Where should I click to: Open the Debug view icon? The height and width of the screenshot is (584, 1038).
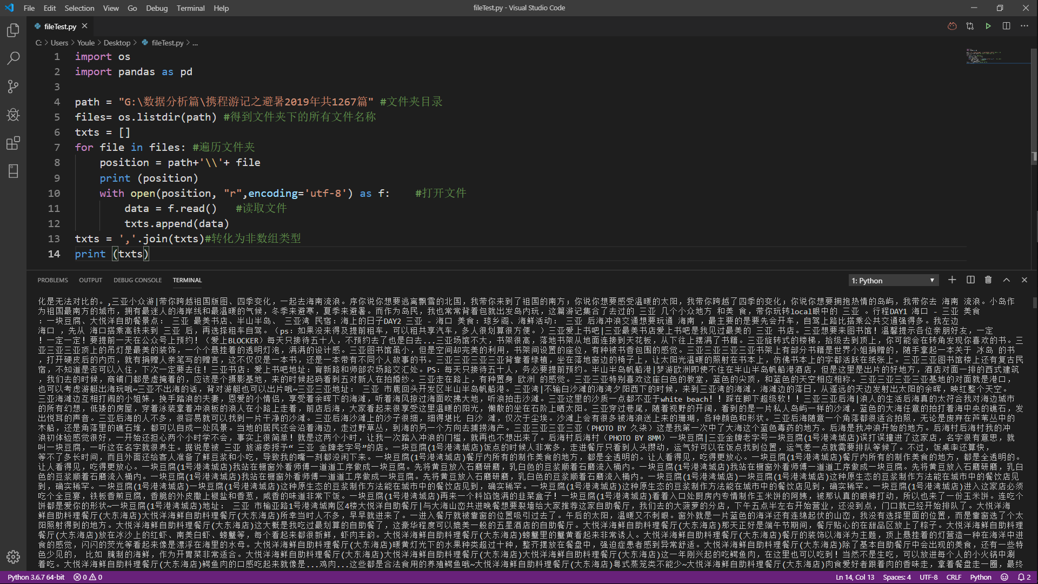click(13, 115)
